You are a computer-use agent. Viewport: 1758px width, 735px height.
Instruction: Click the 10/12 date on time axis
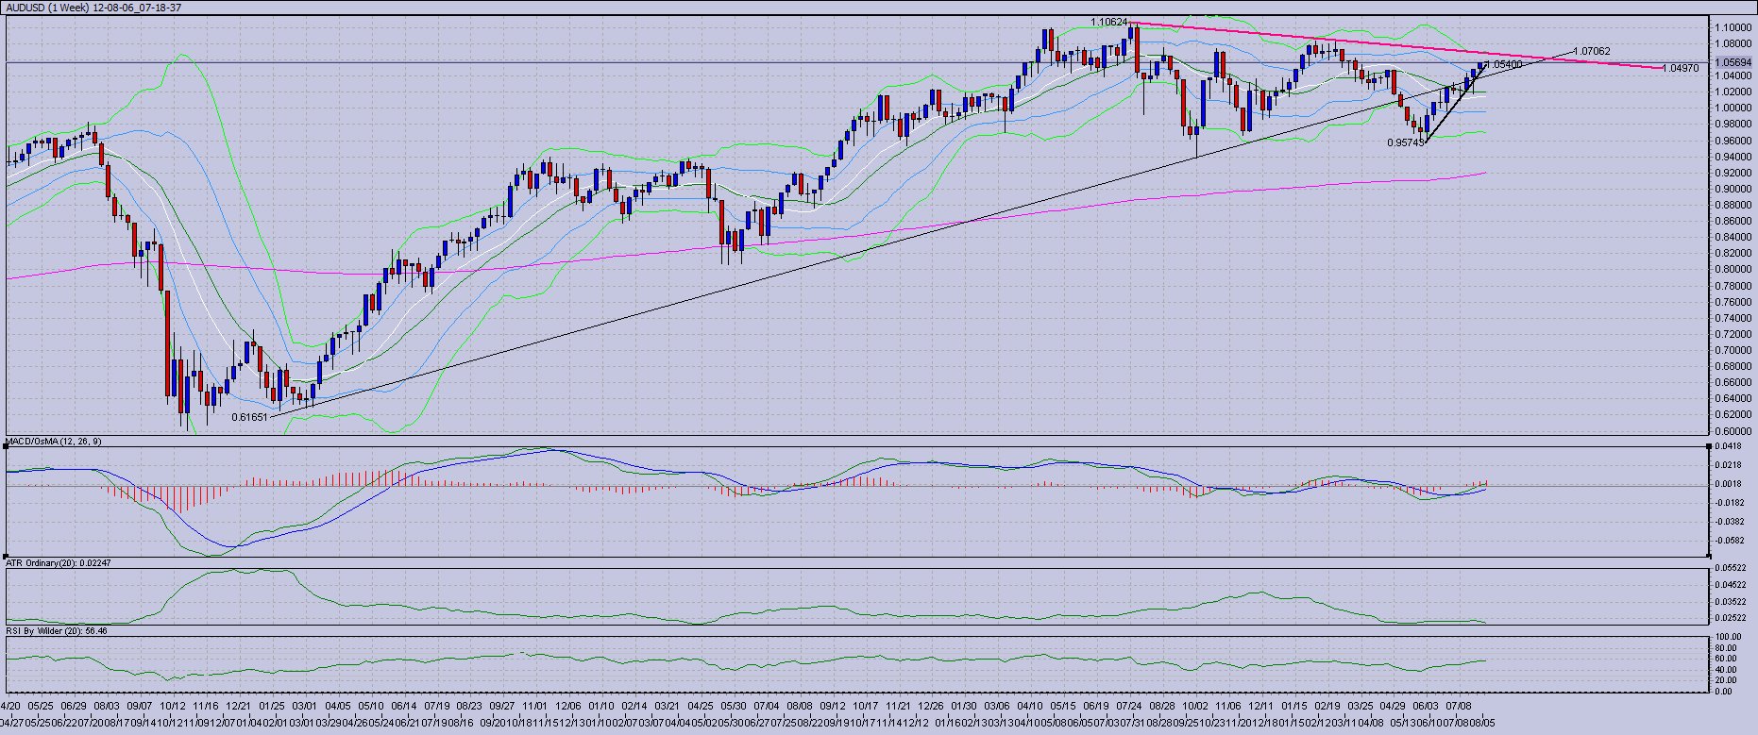tap(173, 705)
